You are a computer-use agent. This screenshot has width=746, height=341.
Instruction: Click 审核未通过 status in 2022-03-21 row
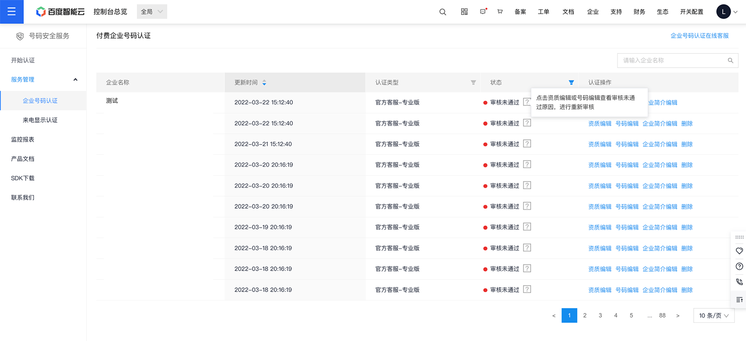click(504, 144)
